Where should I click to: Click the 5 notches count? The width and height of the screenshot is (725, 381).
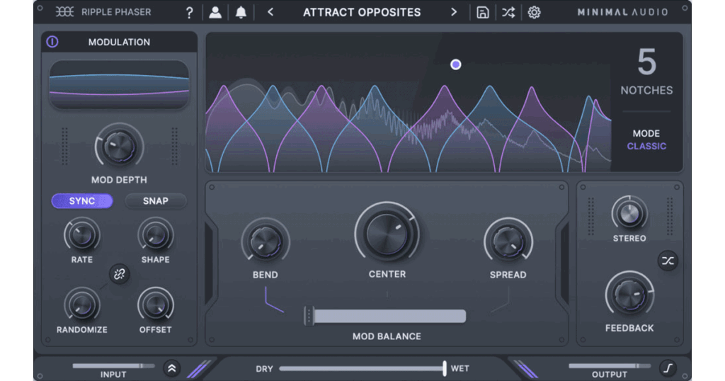(x=646, y=62)
